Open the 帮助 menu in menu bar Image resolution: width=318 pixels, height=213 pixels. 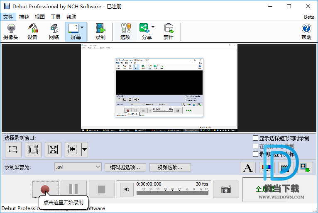[x=71, y=17]
